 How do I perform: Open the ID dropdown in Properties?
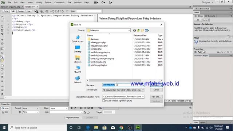click(x=31, y=112)
